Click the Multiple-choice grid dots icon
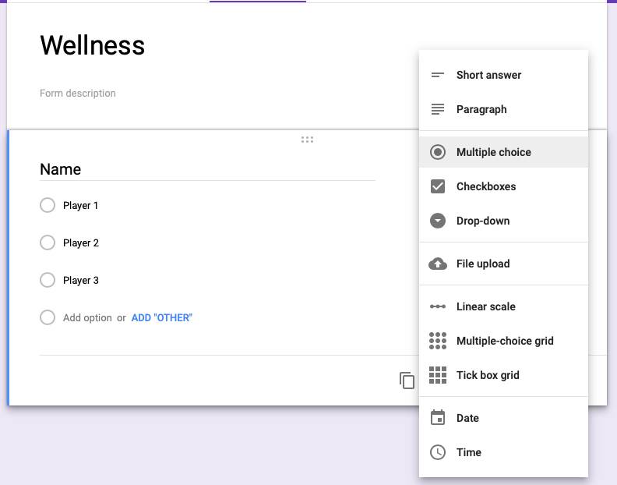 (x=438, y=341)
